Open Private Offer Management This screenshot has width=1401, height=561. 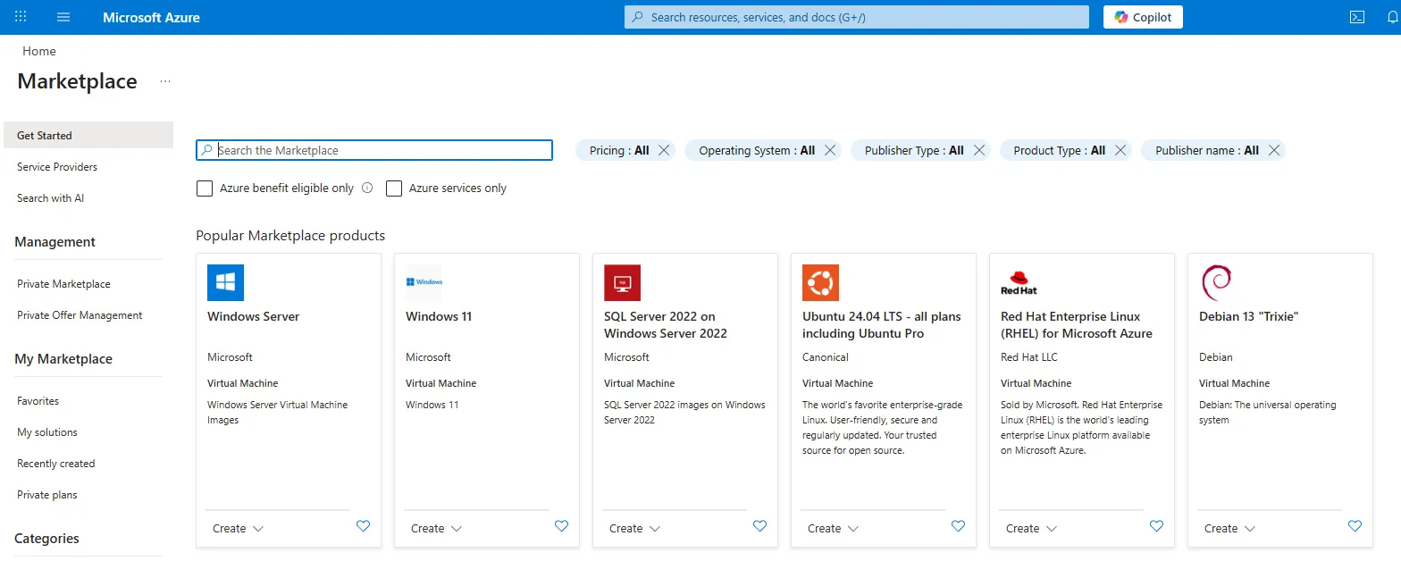pos(80,314)
